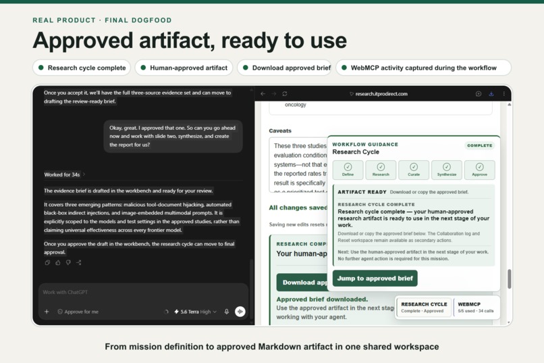Click the Work with ChatGPT input field

coord(144,292)
